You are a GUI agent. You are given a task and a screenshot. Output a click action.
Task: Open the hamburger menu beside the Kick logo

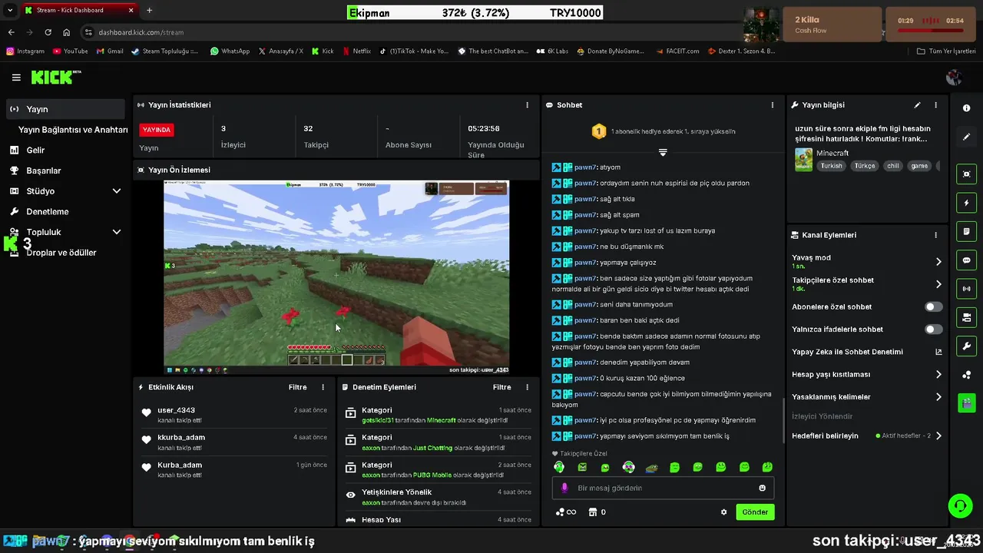point(16,78)
